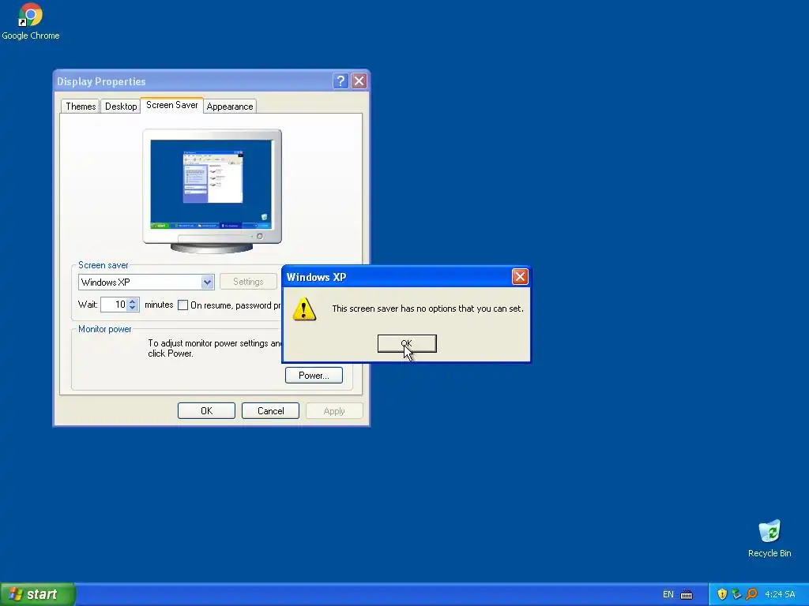Screen dimensions: 809x606
Task: Click the 'This screen saver has no options' message
Action: tap(427, 309)
